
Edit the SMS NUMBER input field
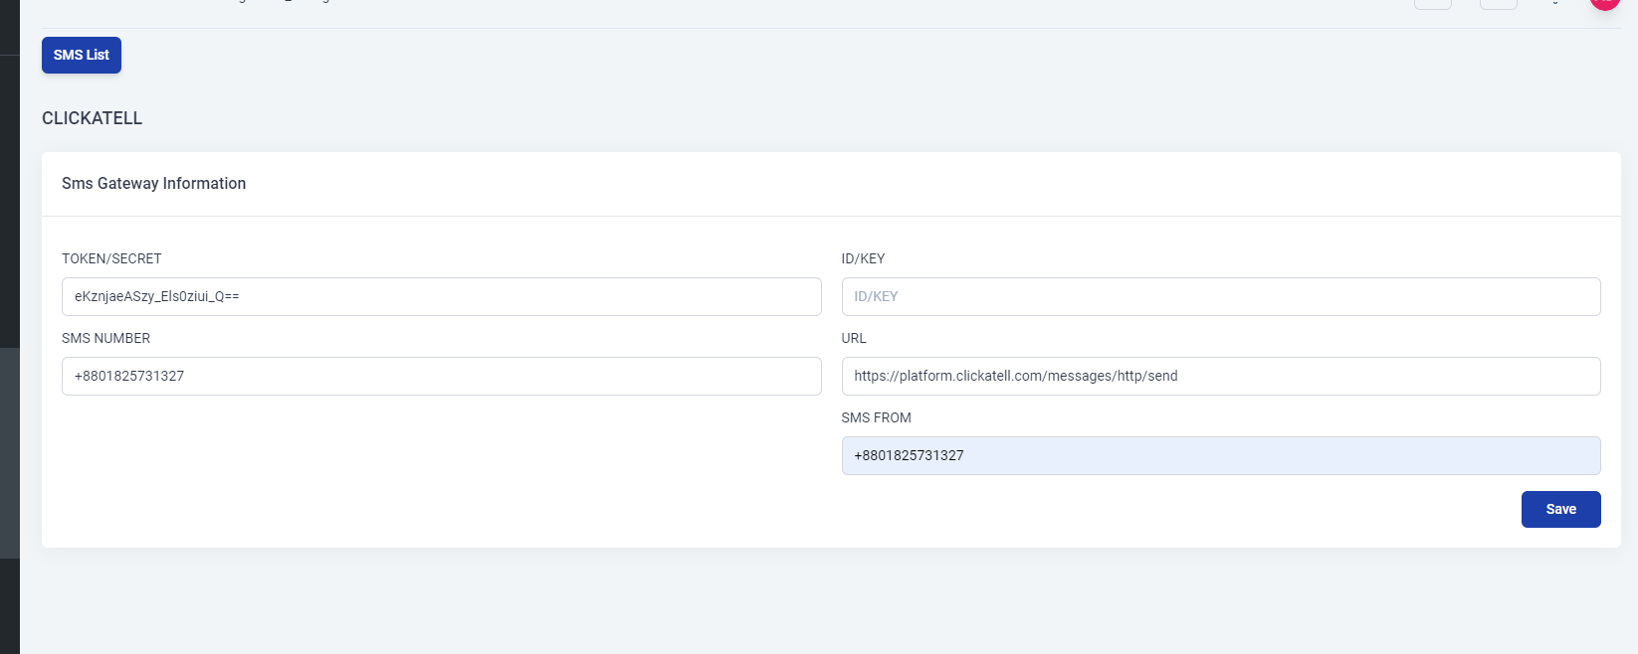[x=441, y=376]
